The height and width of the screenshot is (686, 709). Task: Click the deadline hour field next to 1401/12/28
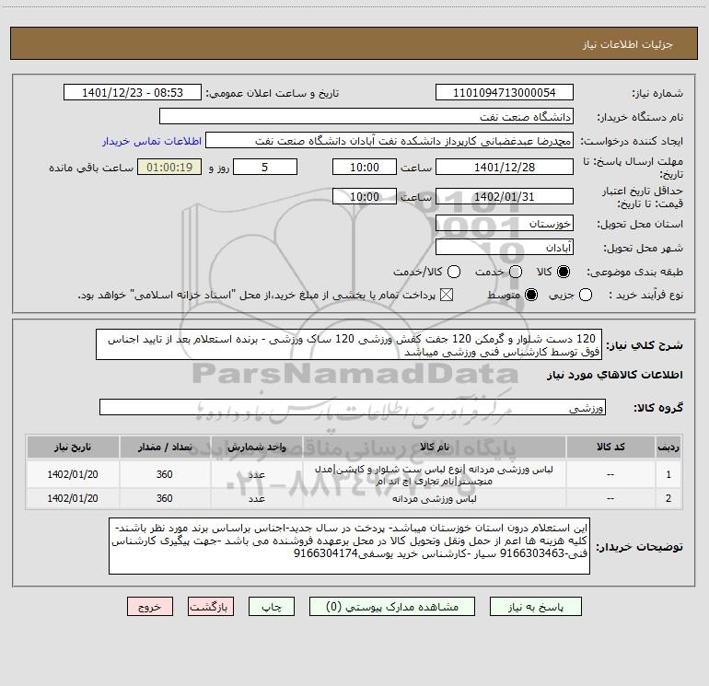pos(365,167)
